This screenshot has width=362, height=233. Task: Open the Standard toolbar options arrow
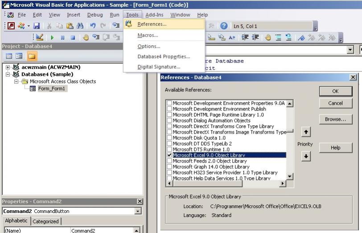point(316,26)
